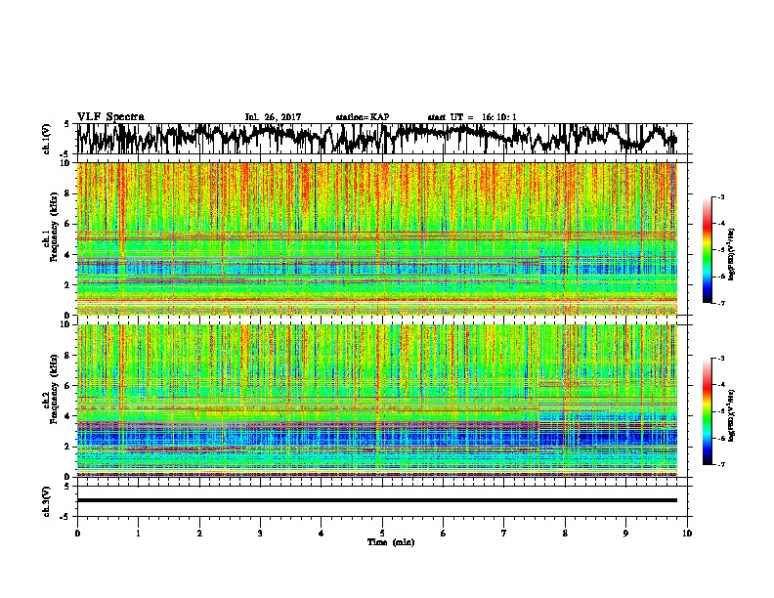The image size is (774, 598).
Task: Click the '-7' label on ch.1 color bar
Action: coord(720,303)
